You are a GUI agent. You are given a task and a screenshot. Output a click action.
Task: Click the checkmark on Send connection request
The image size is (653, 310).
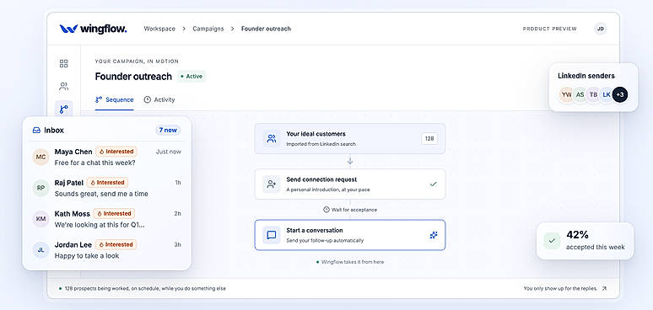433,184
